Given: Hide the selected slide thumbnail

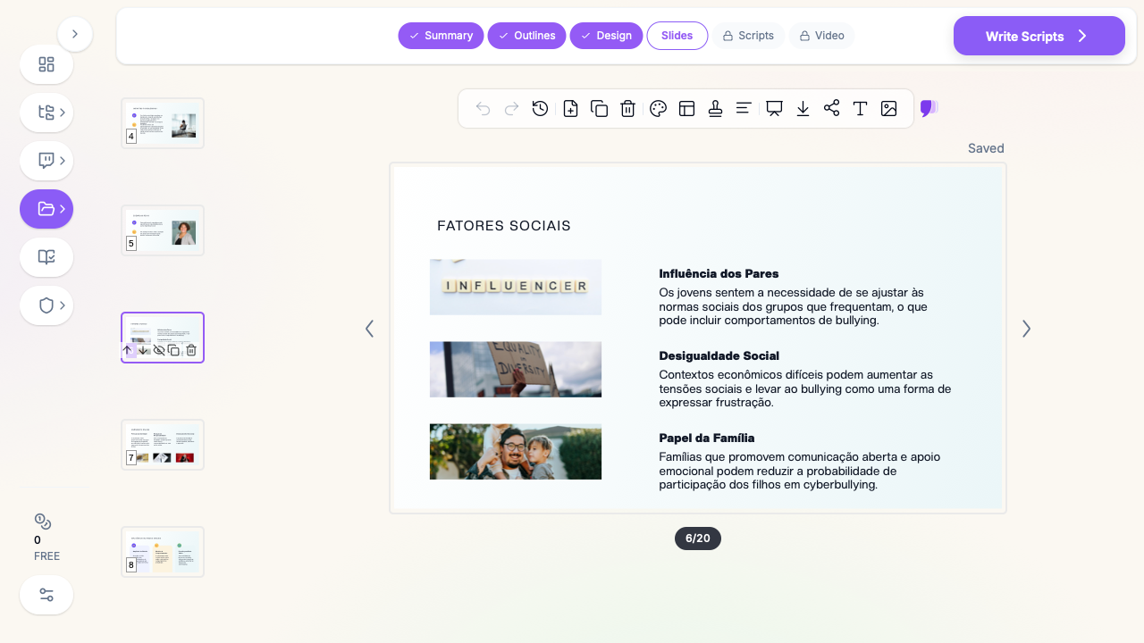Looking at the screenshot, I should point(159,350).
